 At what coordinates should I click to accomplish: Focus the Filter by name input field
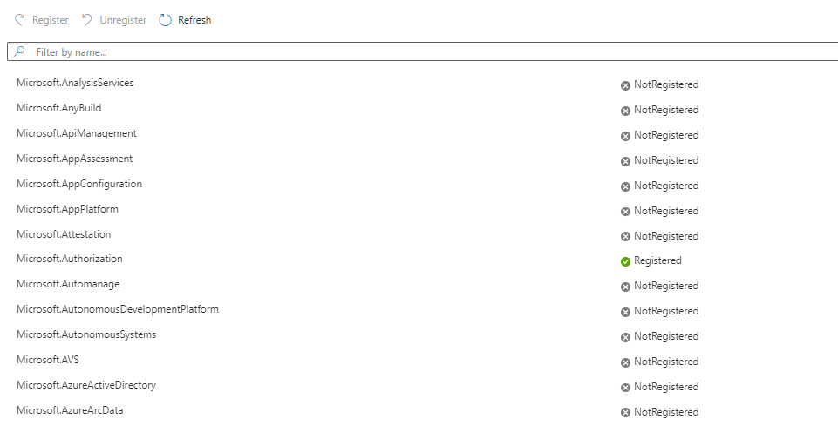point(419,52)
